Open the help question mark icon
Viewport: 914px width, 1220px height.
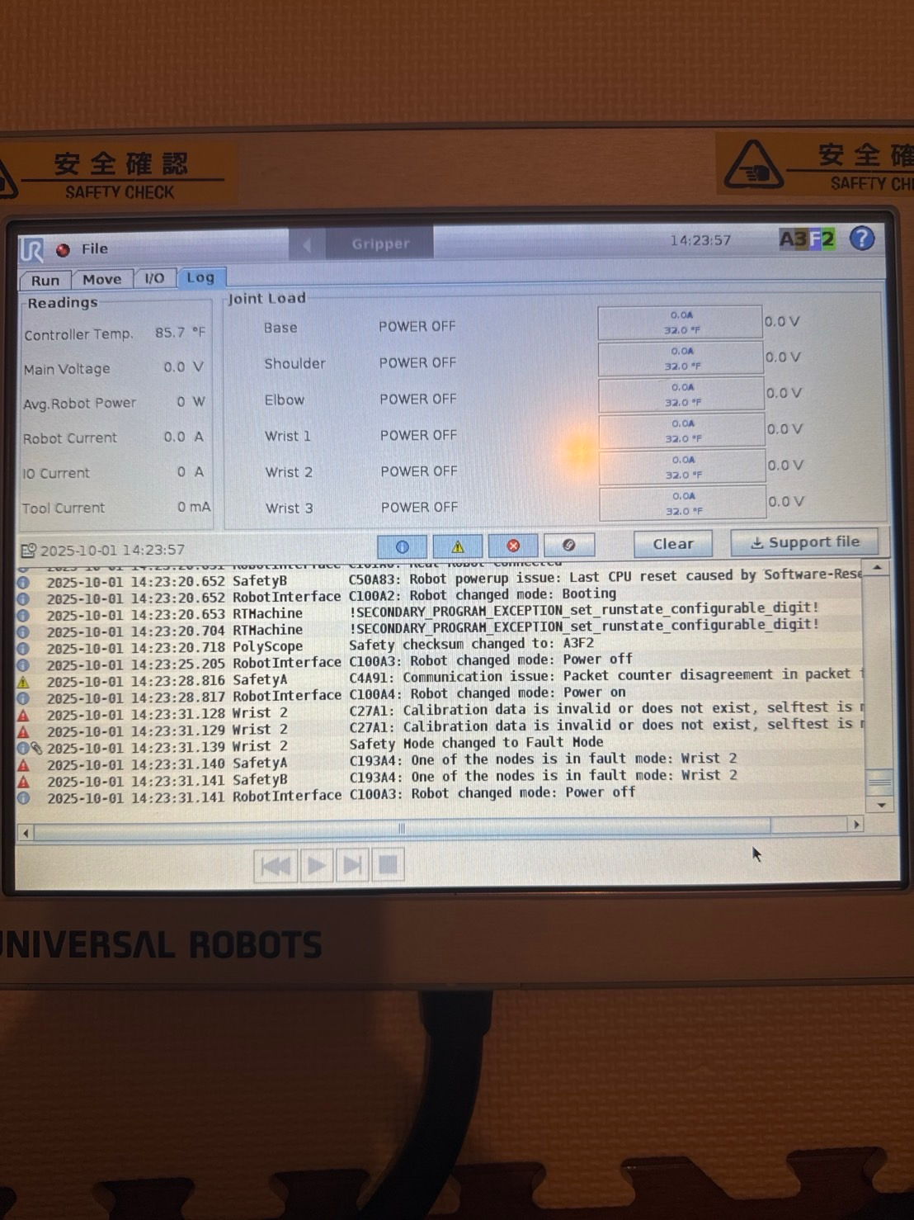pyautogui.click(x=862, y=239)
